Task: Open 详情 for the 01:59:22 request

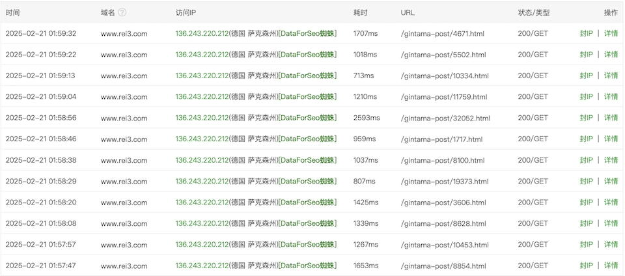Action: click(611, 55)
